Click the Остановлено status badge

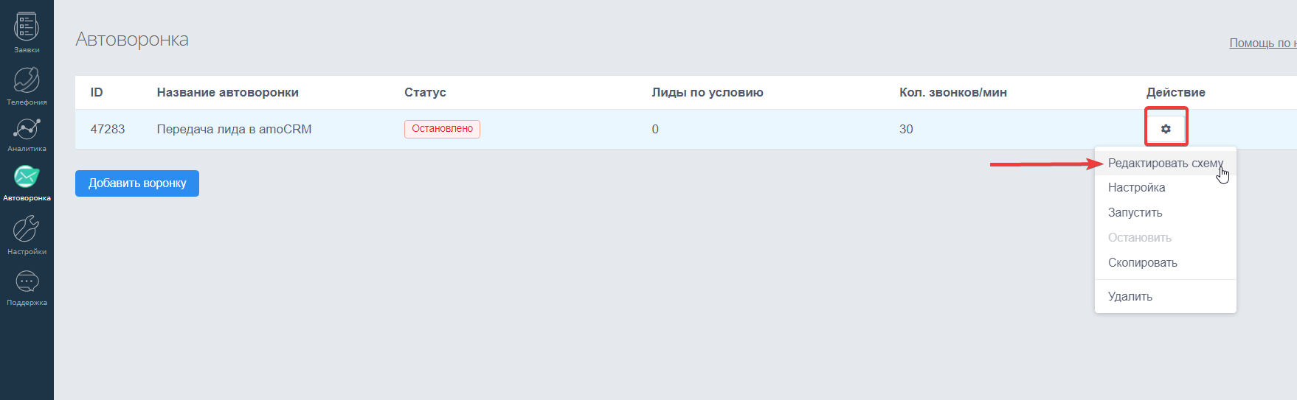click(x=442, y=129)
